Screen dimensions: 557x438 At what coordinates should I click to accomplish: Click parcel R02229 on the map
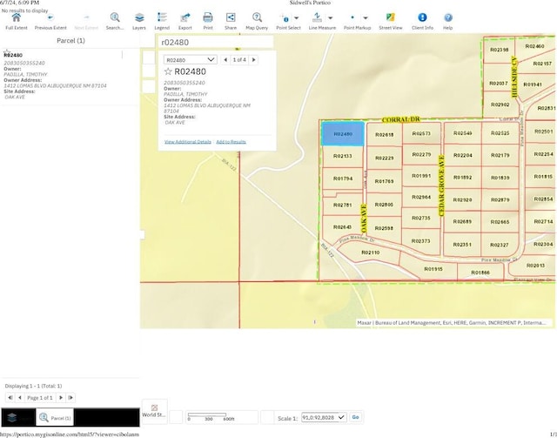click(384, 158)
